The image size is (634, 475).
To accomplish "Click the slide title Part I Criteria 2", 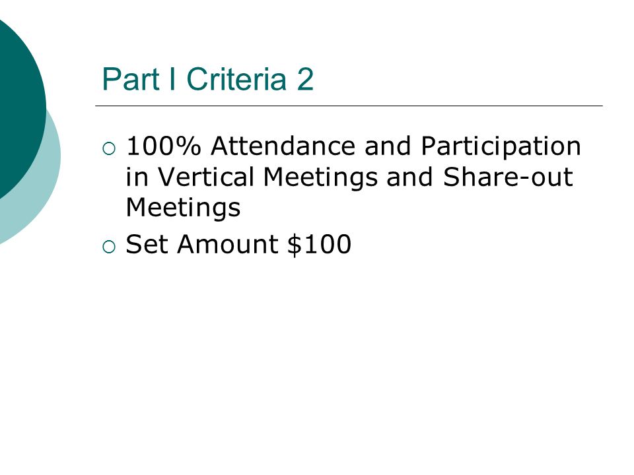I will coord(208,79).
